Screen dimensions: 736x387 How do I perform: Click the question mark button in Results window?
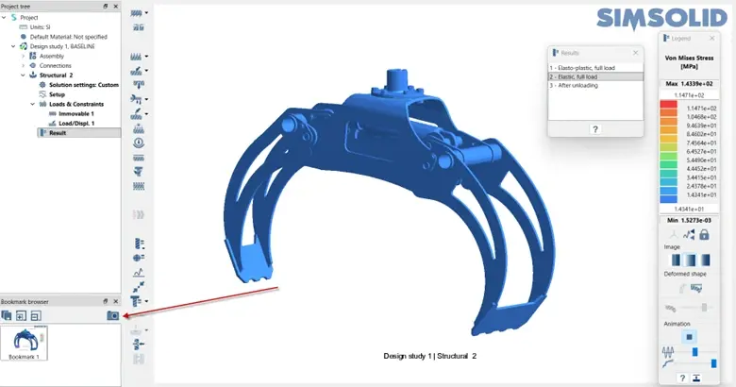595,128
